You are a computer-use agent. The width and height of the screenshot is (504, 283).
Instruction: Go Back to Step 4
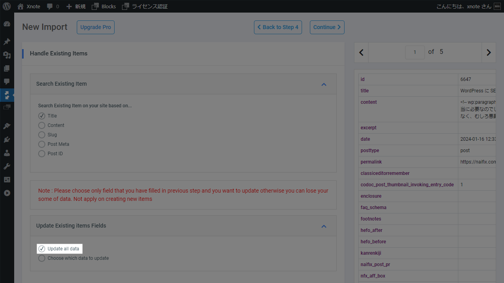coord(278,27)
